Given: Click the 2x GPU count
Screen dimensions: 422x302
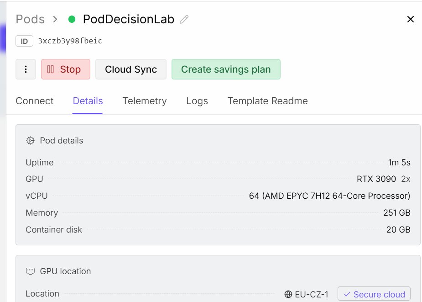Looking at the screenshot, I should [406, 179].
